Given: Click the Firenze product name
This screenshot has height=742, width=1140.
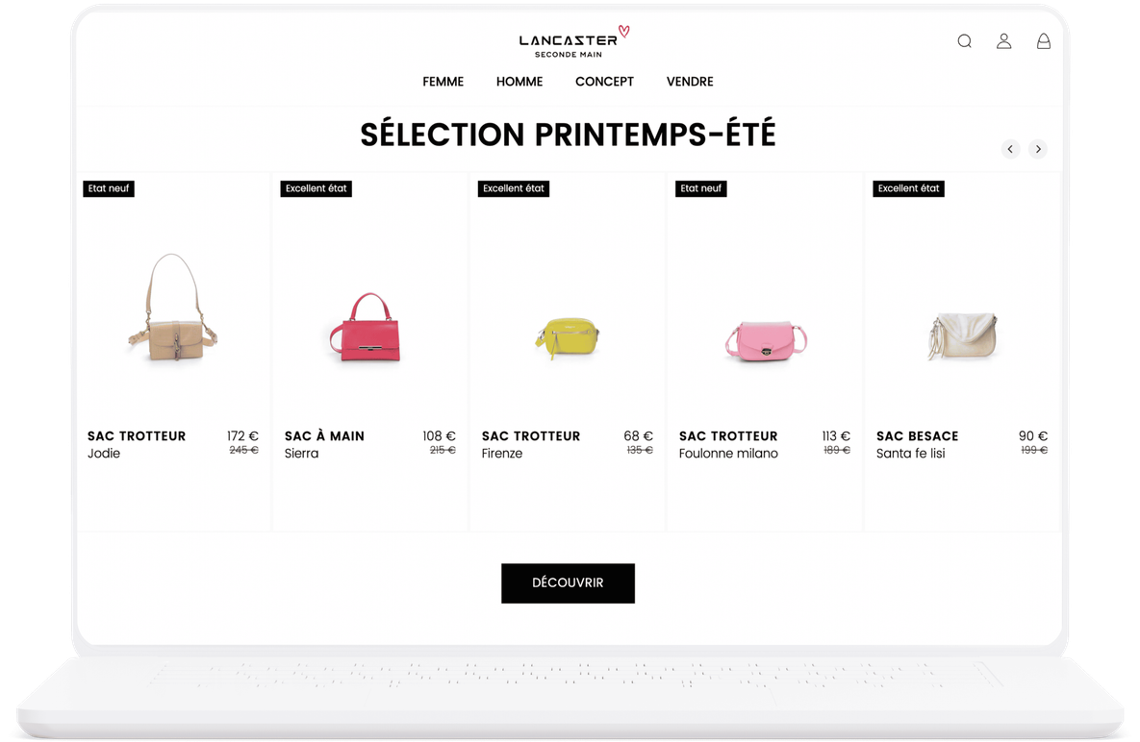Looking at the screenshot, I should [501, 454].
